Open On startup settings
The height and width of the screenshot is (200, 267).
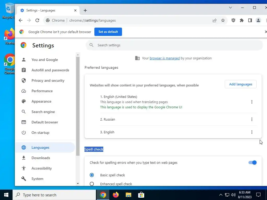tap(40, 133)
